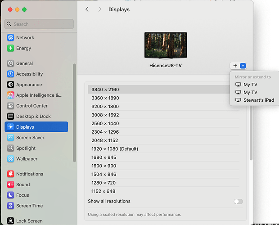Open Network settings icon in sidebar
This screenshot has height=225, width=279.
[10, 38]
